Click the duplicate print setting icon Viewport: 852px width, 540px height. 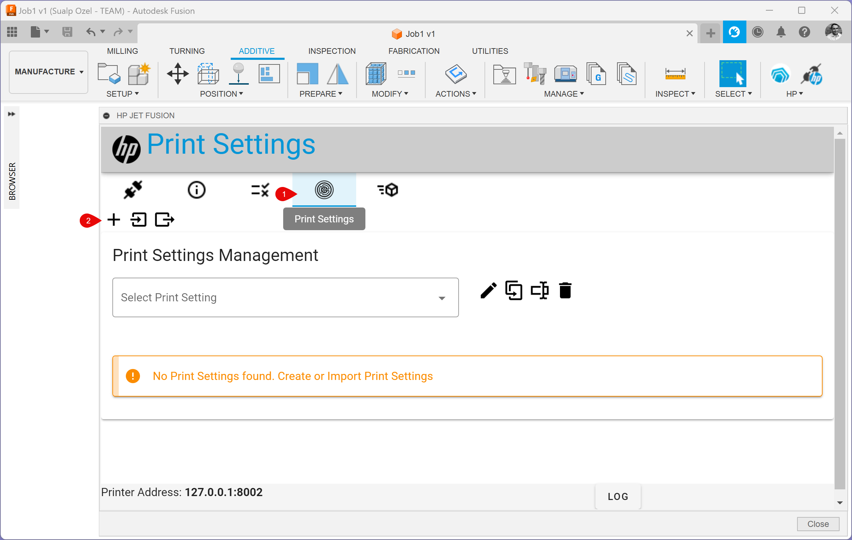tap(514, 291)
